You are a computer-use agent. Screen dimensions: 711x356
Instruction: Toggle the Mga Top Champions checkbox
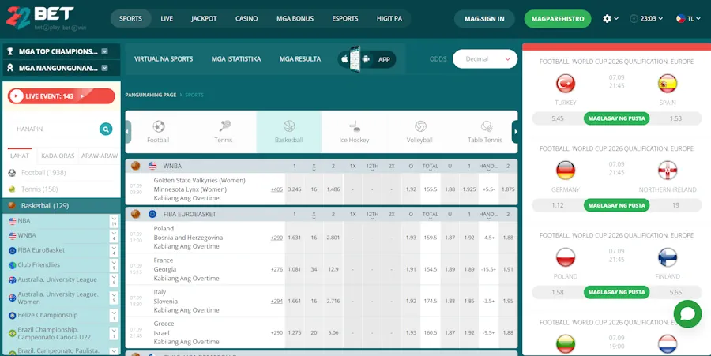point(105,51)
